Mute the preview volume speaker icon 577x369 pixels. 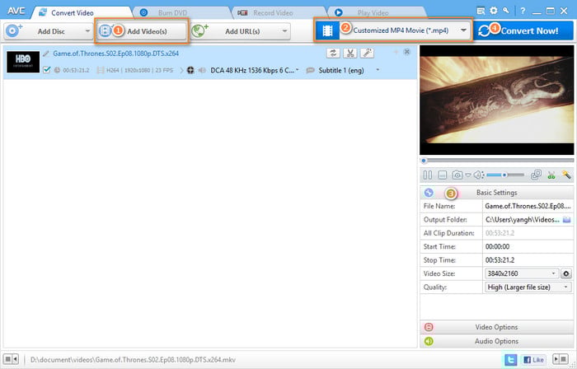pyautogui.click(x=478, y=175)
